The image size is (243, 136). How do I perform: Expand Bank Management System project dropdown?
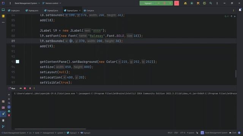pyautogui.click(x=27, y=3)
